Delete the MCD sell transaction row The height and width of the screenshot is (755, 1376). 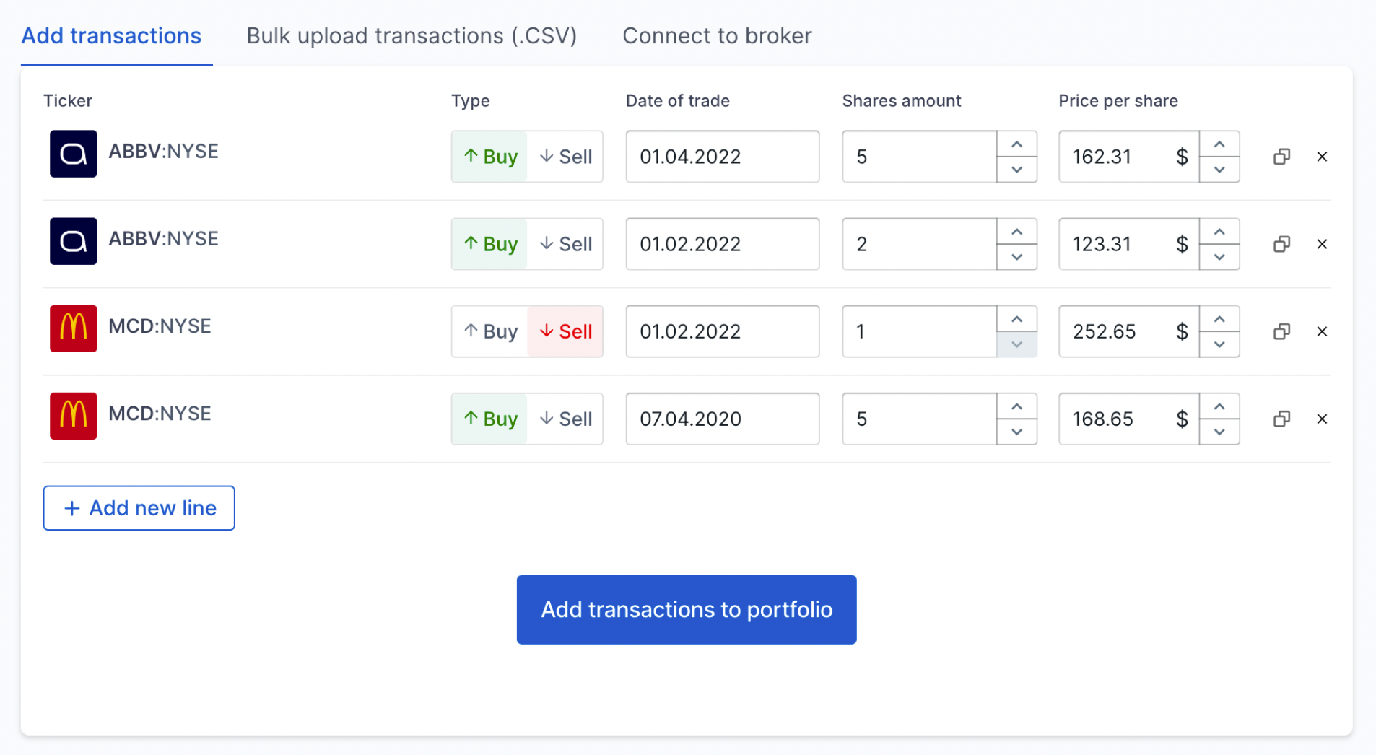[1322, 331]
